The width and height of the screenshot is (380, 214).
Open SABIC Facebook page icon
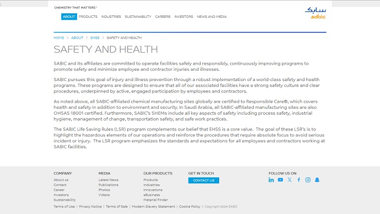point(299,180)
